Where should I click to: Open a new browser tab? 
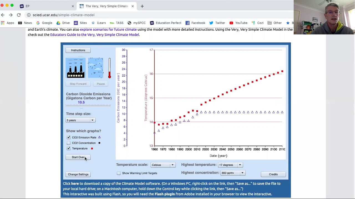click(142, 6)
